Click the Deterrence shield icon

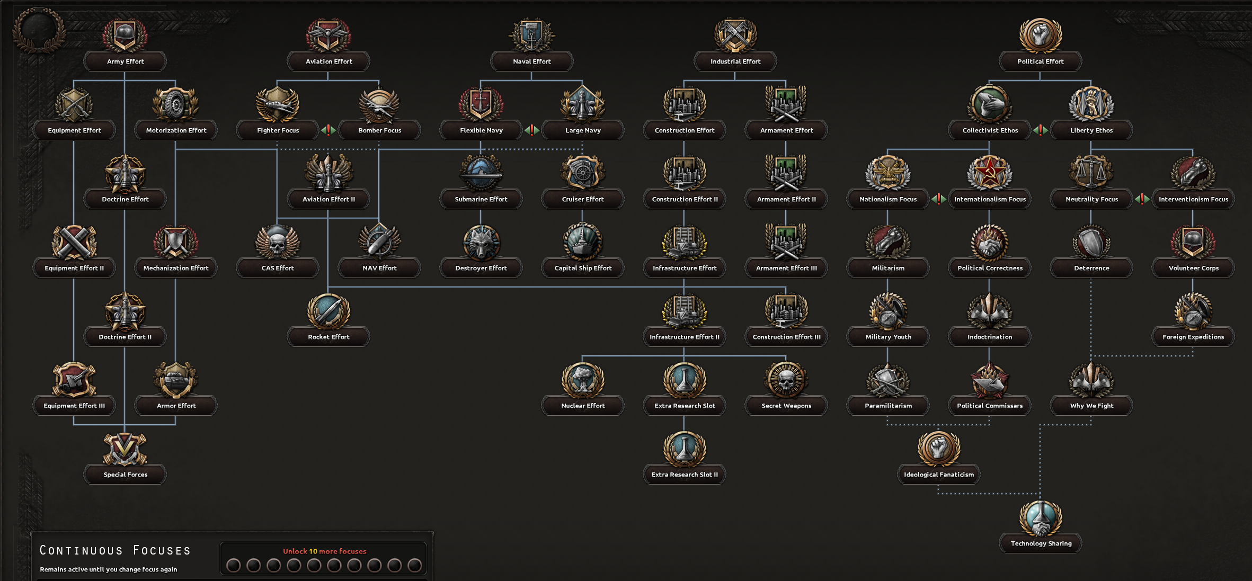[x=1091, y=242]
